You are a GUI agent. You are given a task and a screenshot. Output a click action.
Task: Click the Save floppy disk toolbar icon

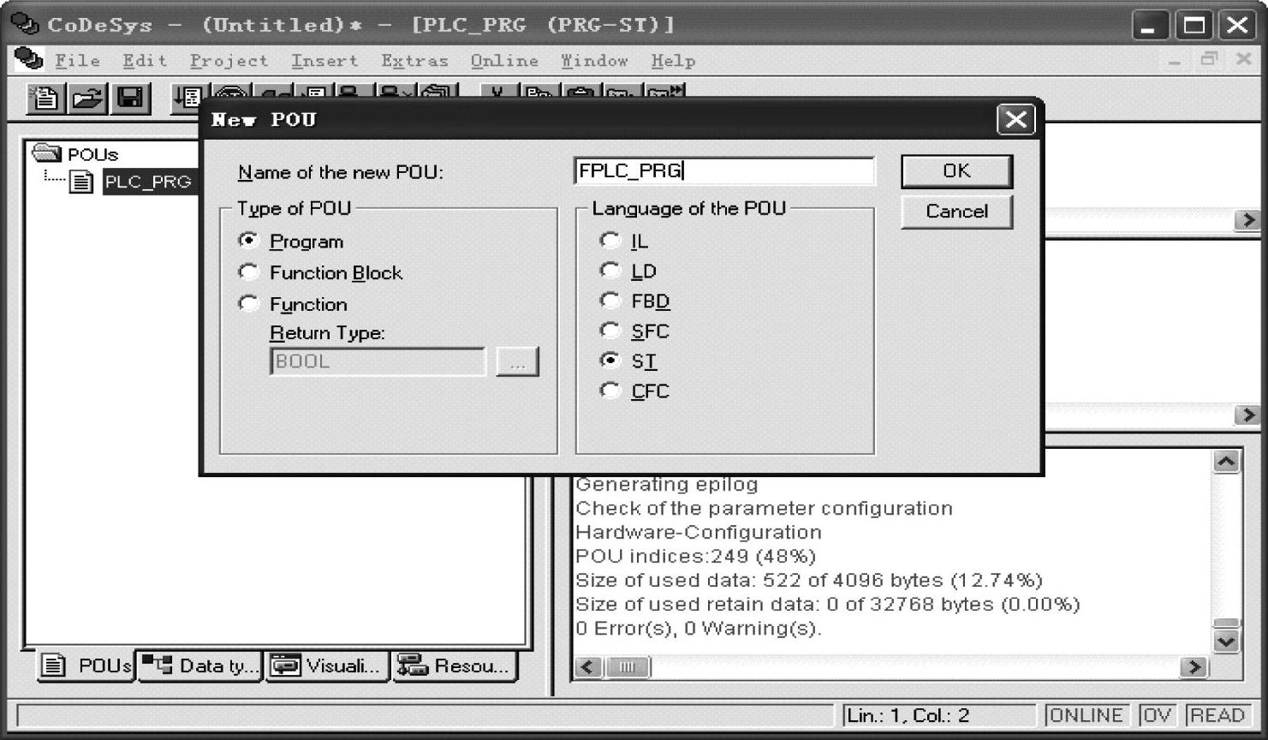[130, 98]
